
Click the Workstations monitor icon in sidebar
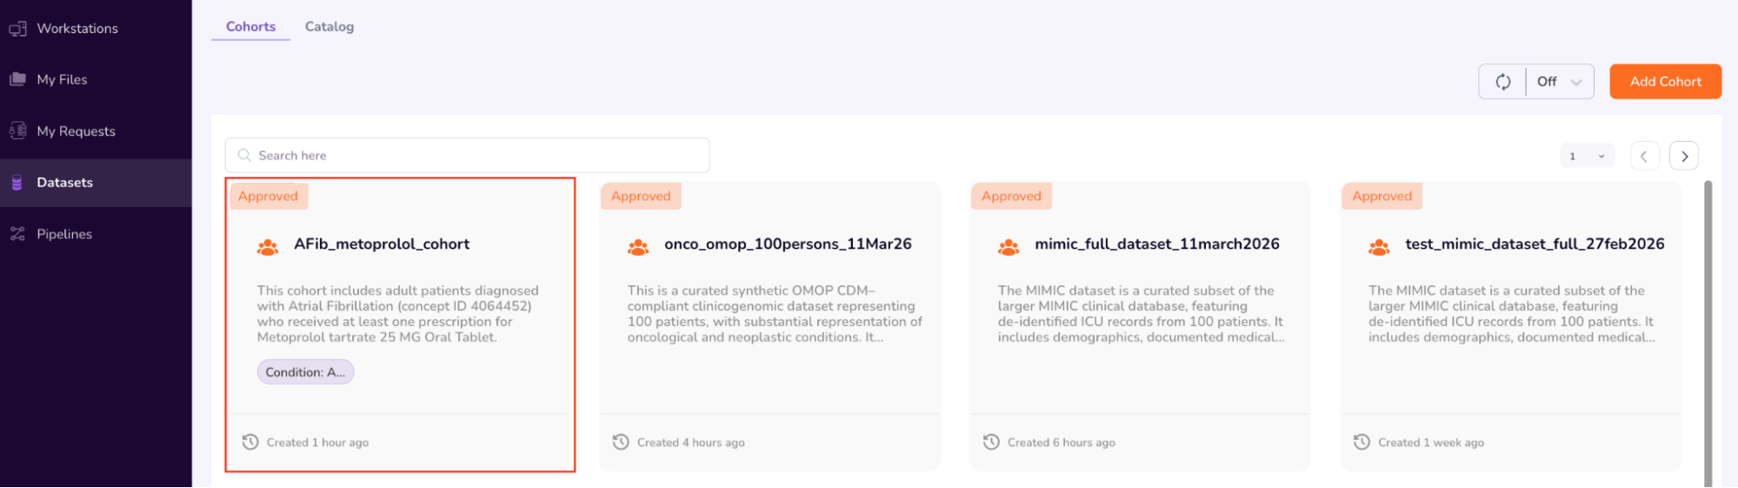[x=17, y=29]
